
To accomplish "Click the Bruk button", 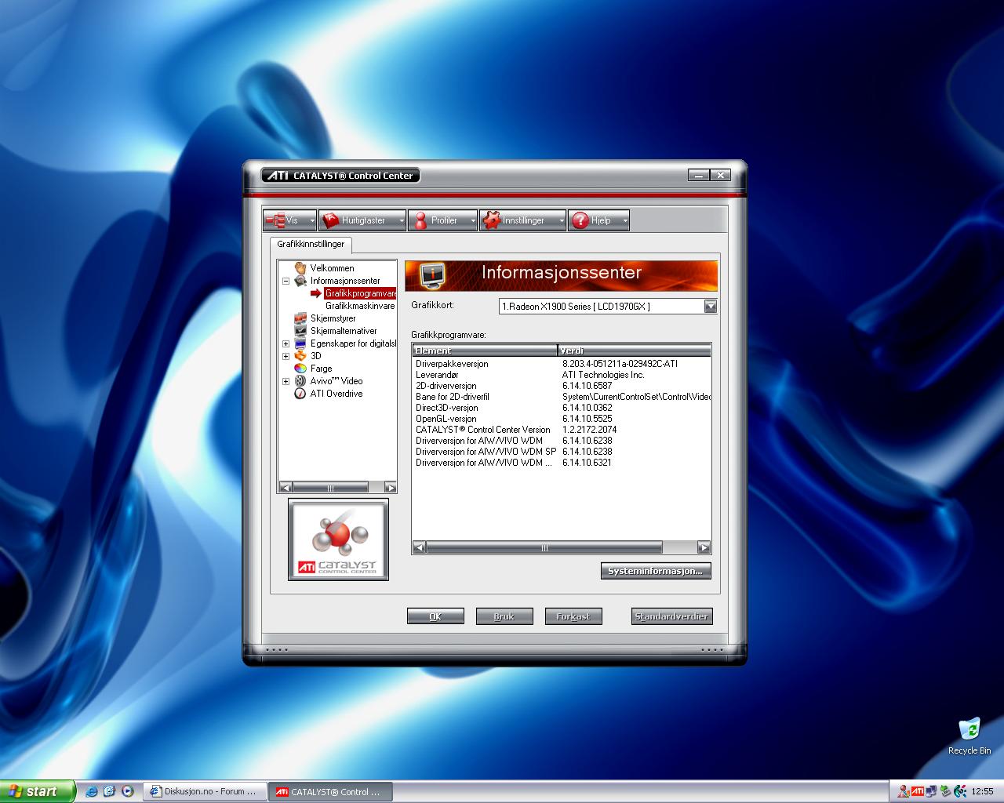I will pyautogui.click(x=504, y=616).
